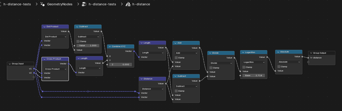Select the Group Output node by its header title
This screenshot has width=342, height=111.
coord(320,53)
